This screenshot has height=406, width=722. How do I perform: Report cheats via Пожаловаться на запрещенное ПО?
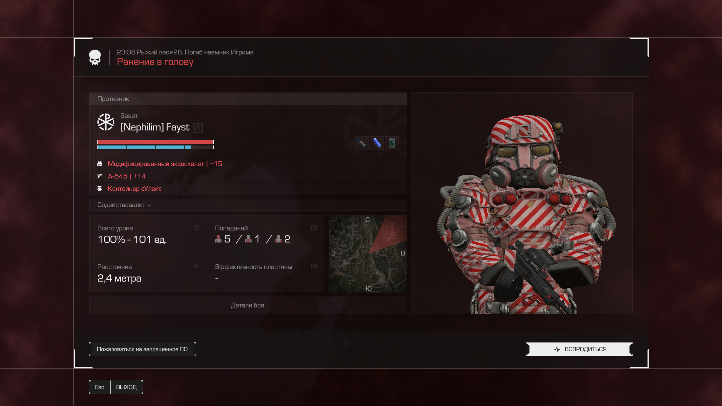tap(143, 349)
